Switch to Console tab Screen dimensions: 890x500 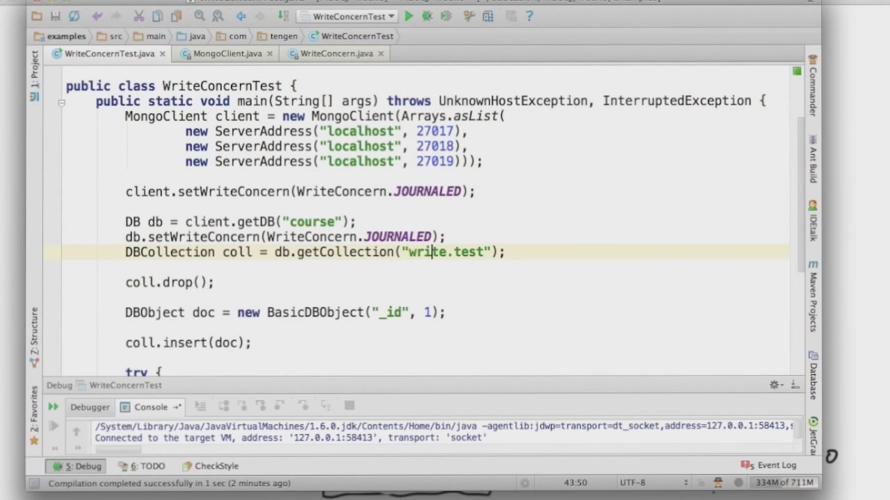150,407
